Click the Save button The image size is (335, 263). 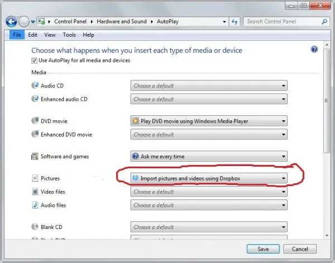[x=263, y=249]
